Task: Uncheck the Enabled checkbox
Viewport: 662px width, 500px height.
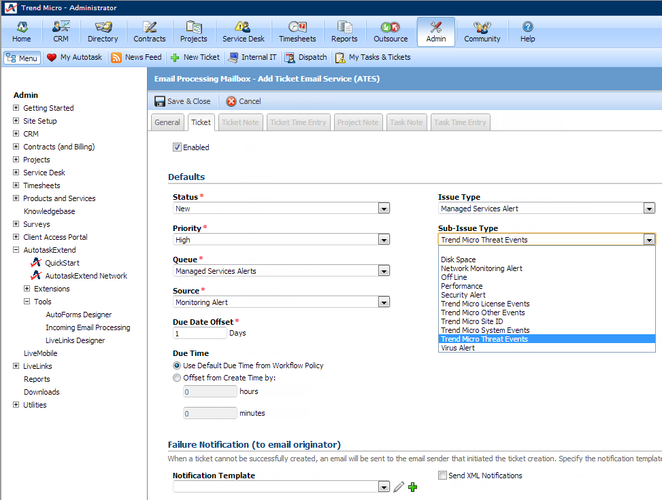Action: pos(178,147)
